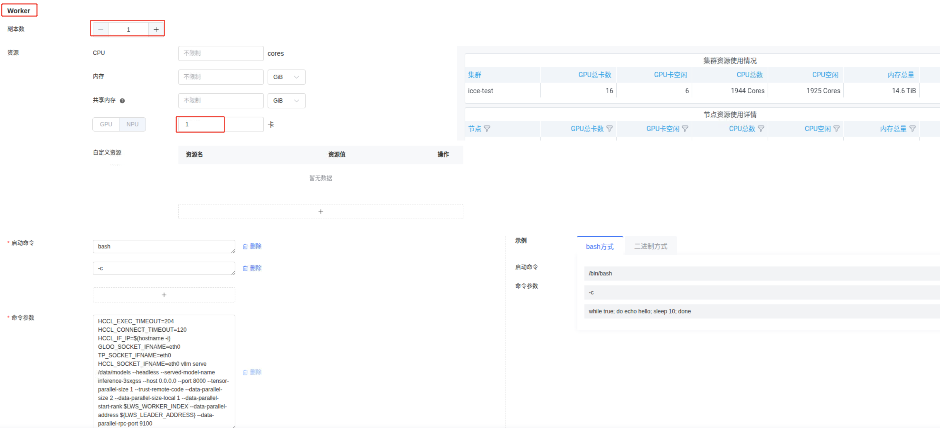Delete the -c startup command entry

coord(252,268)
